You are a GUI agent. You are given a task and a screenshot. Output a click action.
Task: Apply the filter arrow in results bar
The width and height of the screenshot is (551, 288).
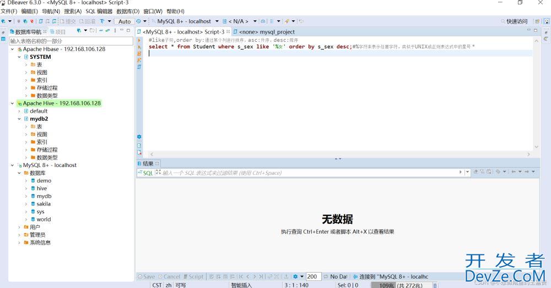[460, 172]
